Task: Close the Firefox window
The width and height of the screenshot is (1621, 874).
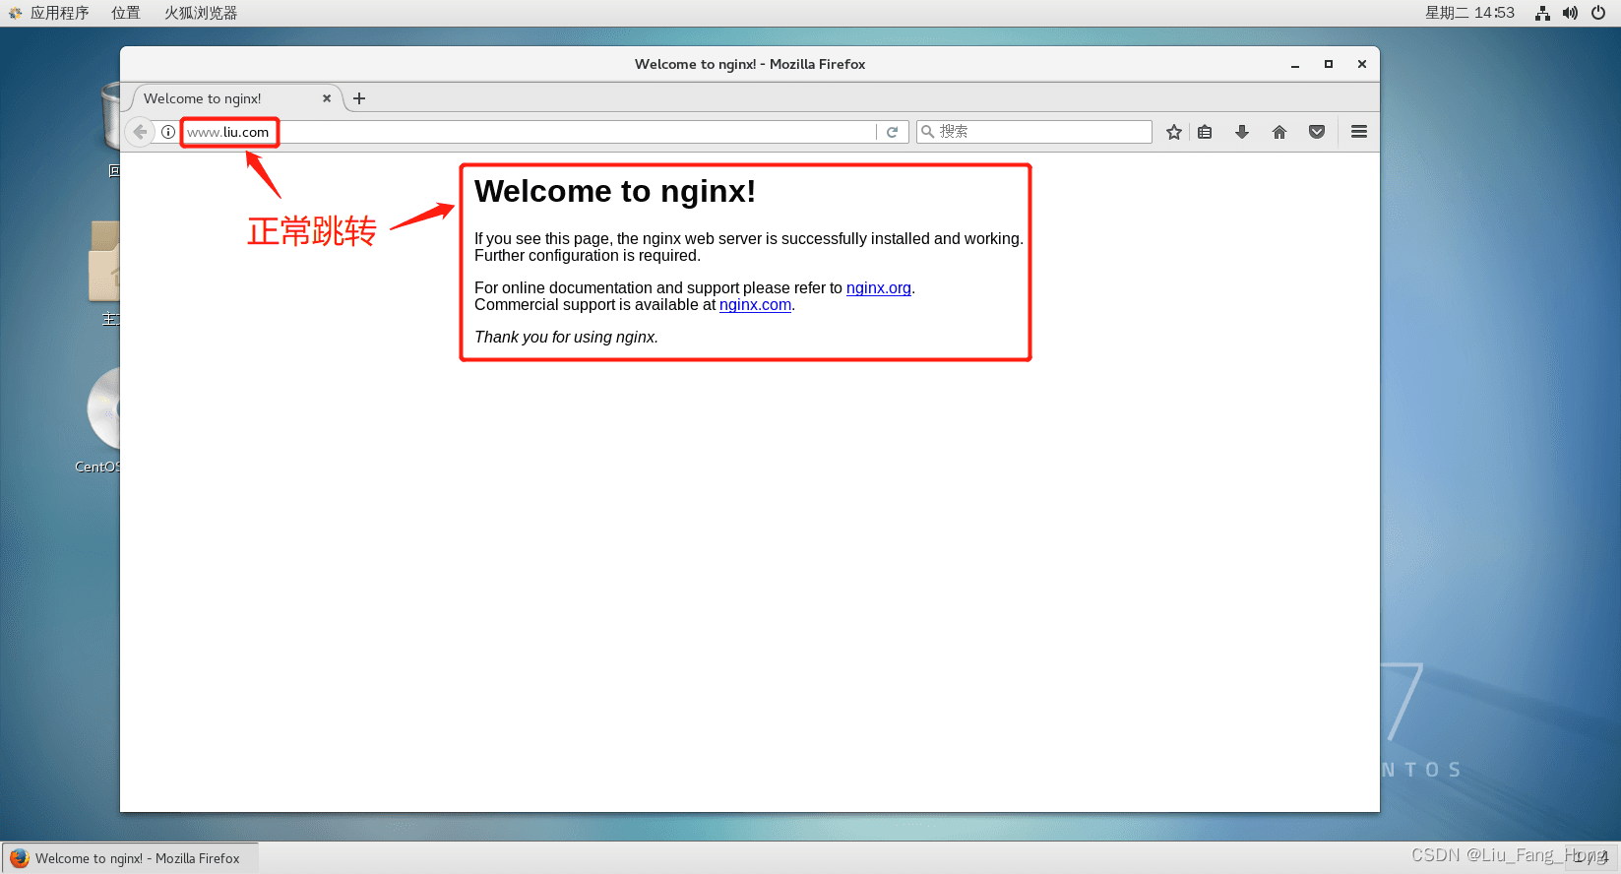Action: click(1362, 64)
